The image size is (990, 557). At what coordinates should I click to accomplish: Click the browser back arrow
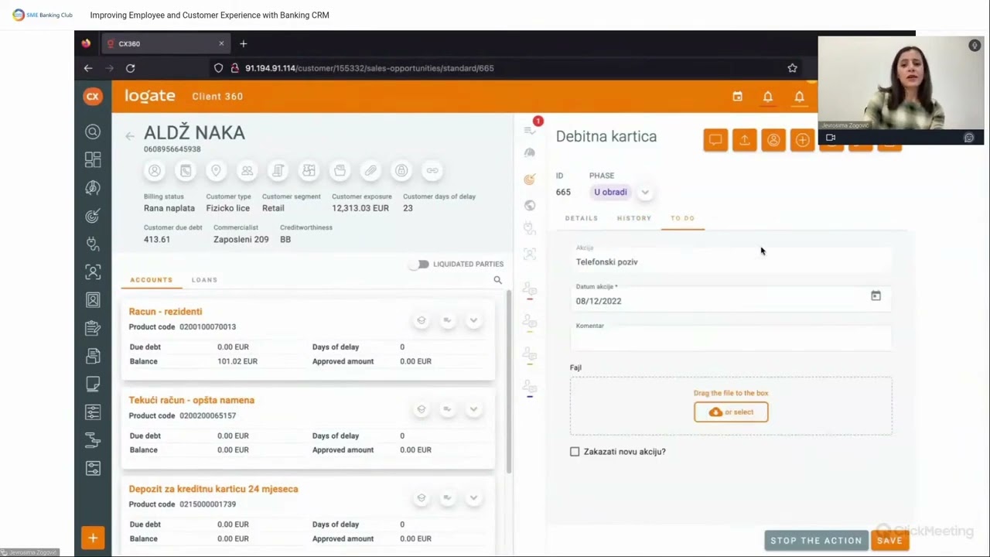pyautogui.click(x=88, y=68)
